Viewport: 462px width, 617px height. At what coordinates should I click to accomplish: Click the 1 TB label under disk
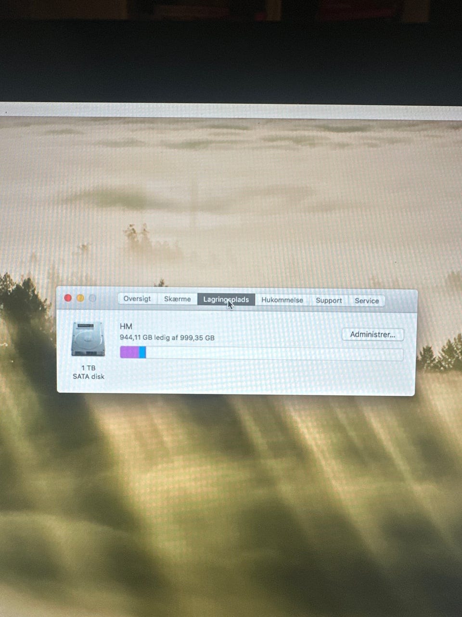88,368
